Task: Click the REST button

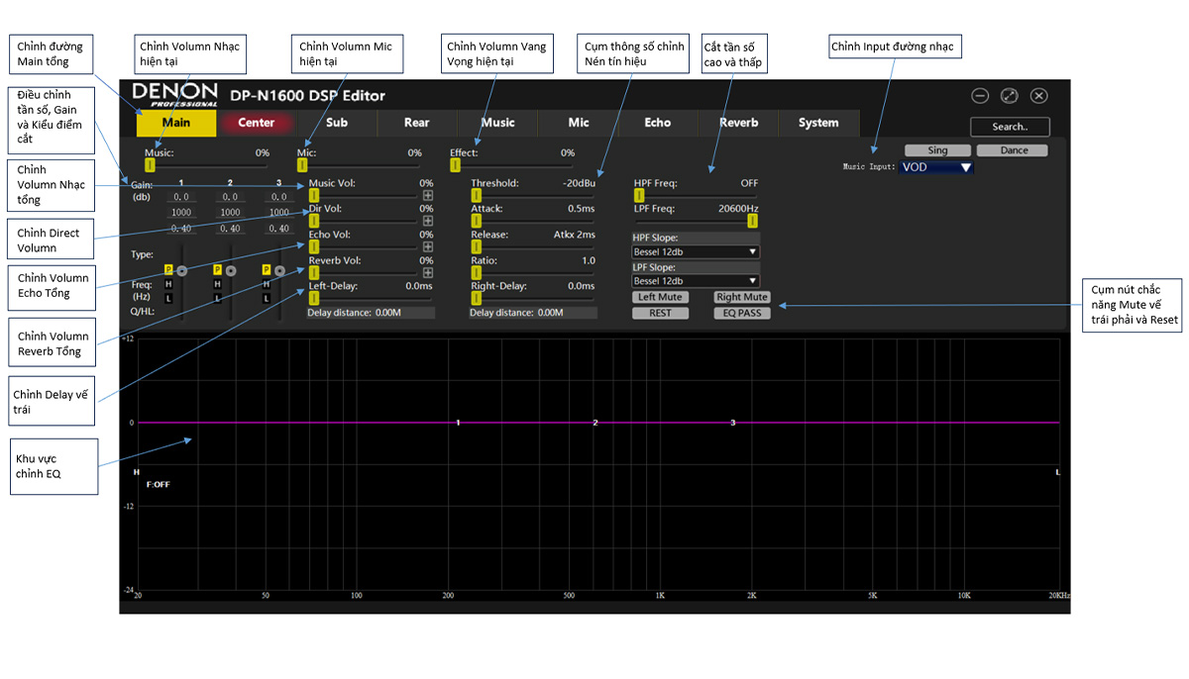Action: [x=660, y=313]
